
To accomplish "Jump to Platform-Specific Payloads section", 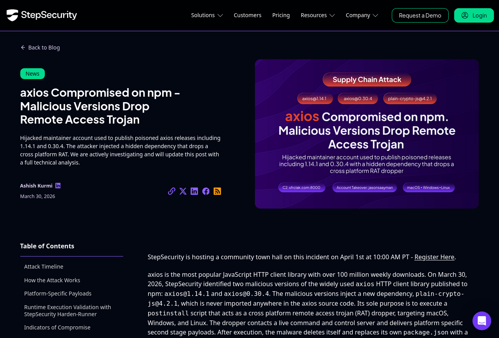I will pos(58,294).
